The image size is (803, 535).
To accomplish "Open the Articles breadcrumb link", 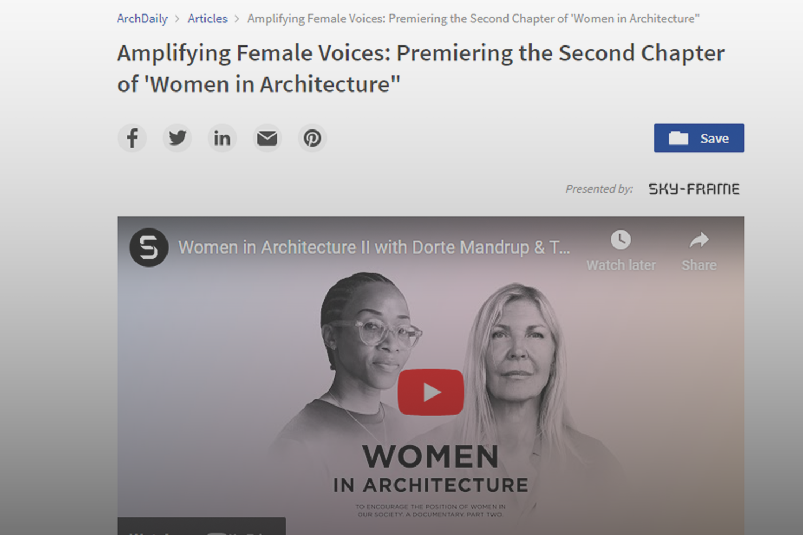I will coord(207,19).
